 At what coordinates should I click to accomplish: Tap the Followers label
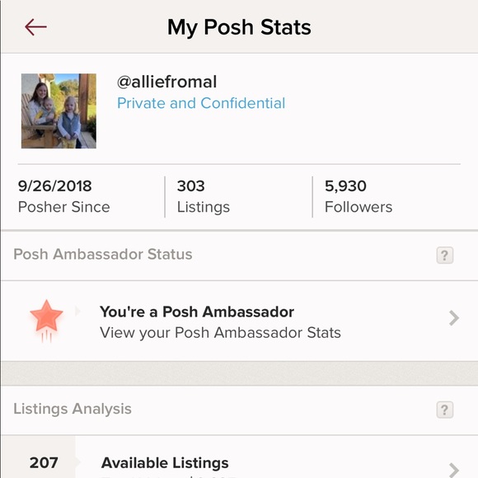(358, 207)
